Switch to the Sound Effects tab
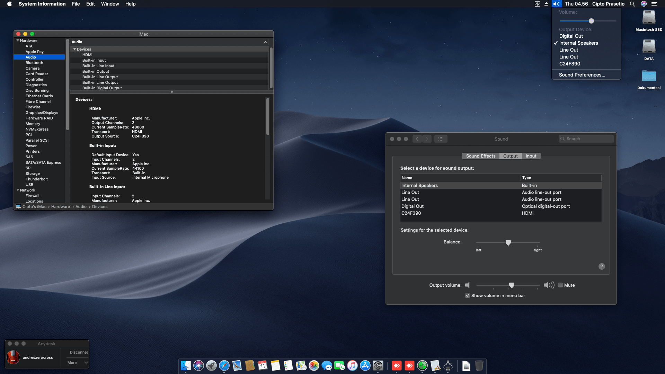Screen dimensions: 665x374 (x=480, y=156)
